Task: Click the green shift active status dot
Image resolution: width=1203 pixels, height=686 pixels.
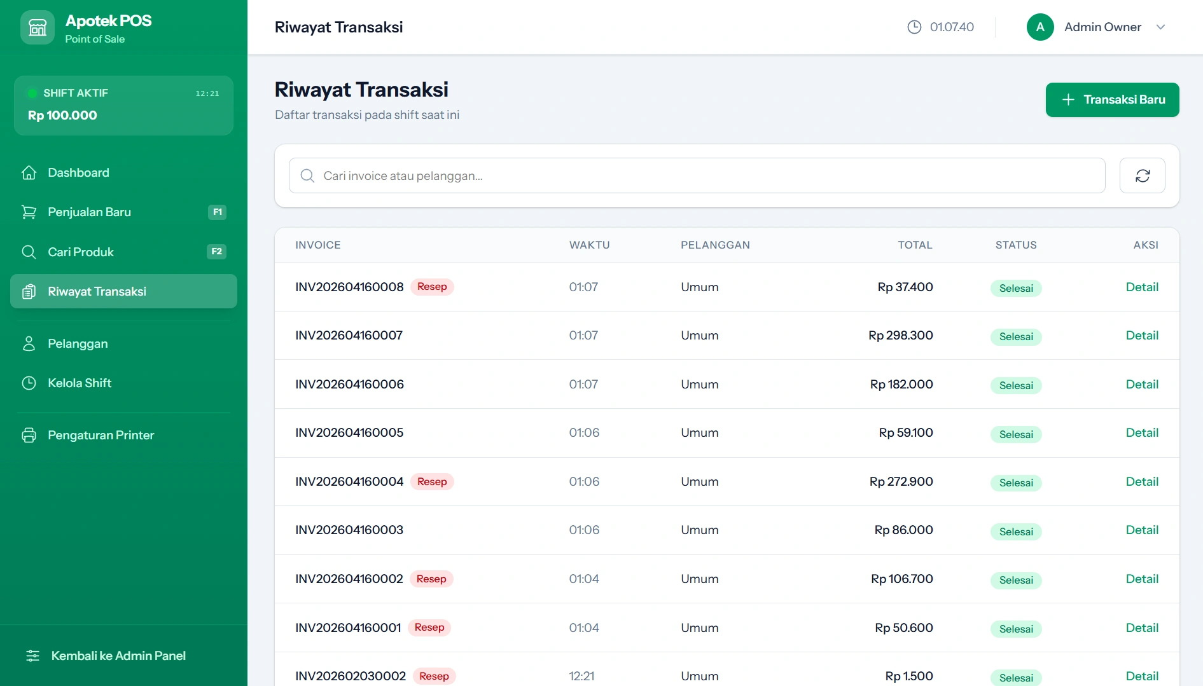Action: [x=32, y=93]
